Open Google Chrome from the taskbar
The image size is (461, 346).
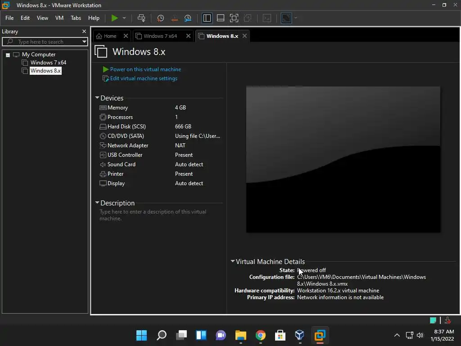click(261, 335)
